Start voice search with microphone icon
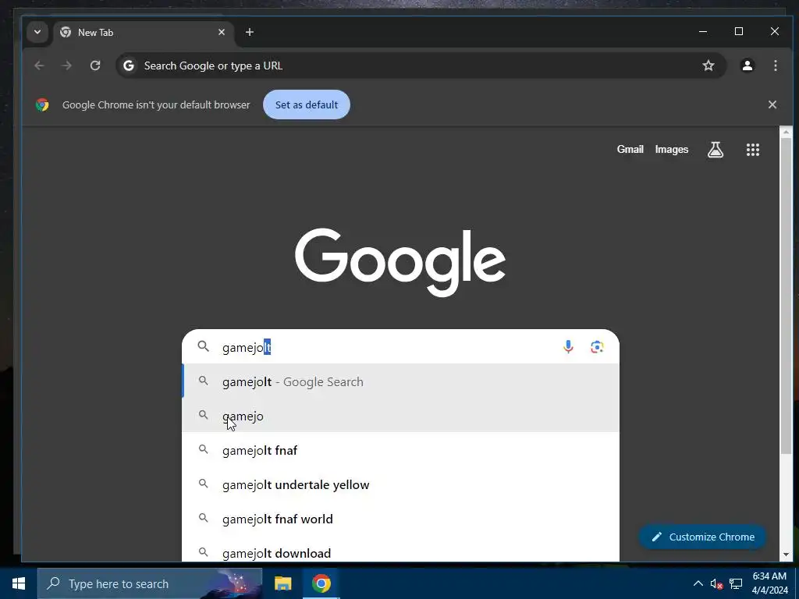 pyautogui.click(x=568, y=347)
